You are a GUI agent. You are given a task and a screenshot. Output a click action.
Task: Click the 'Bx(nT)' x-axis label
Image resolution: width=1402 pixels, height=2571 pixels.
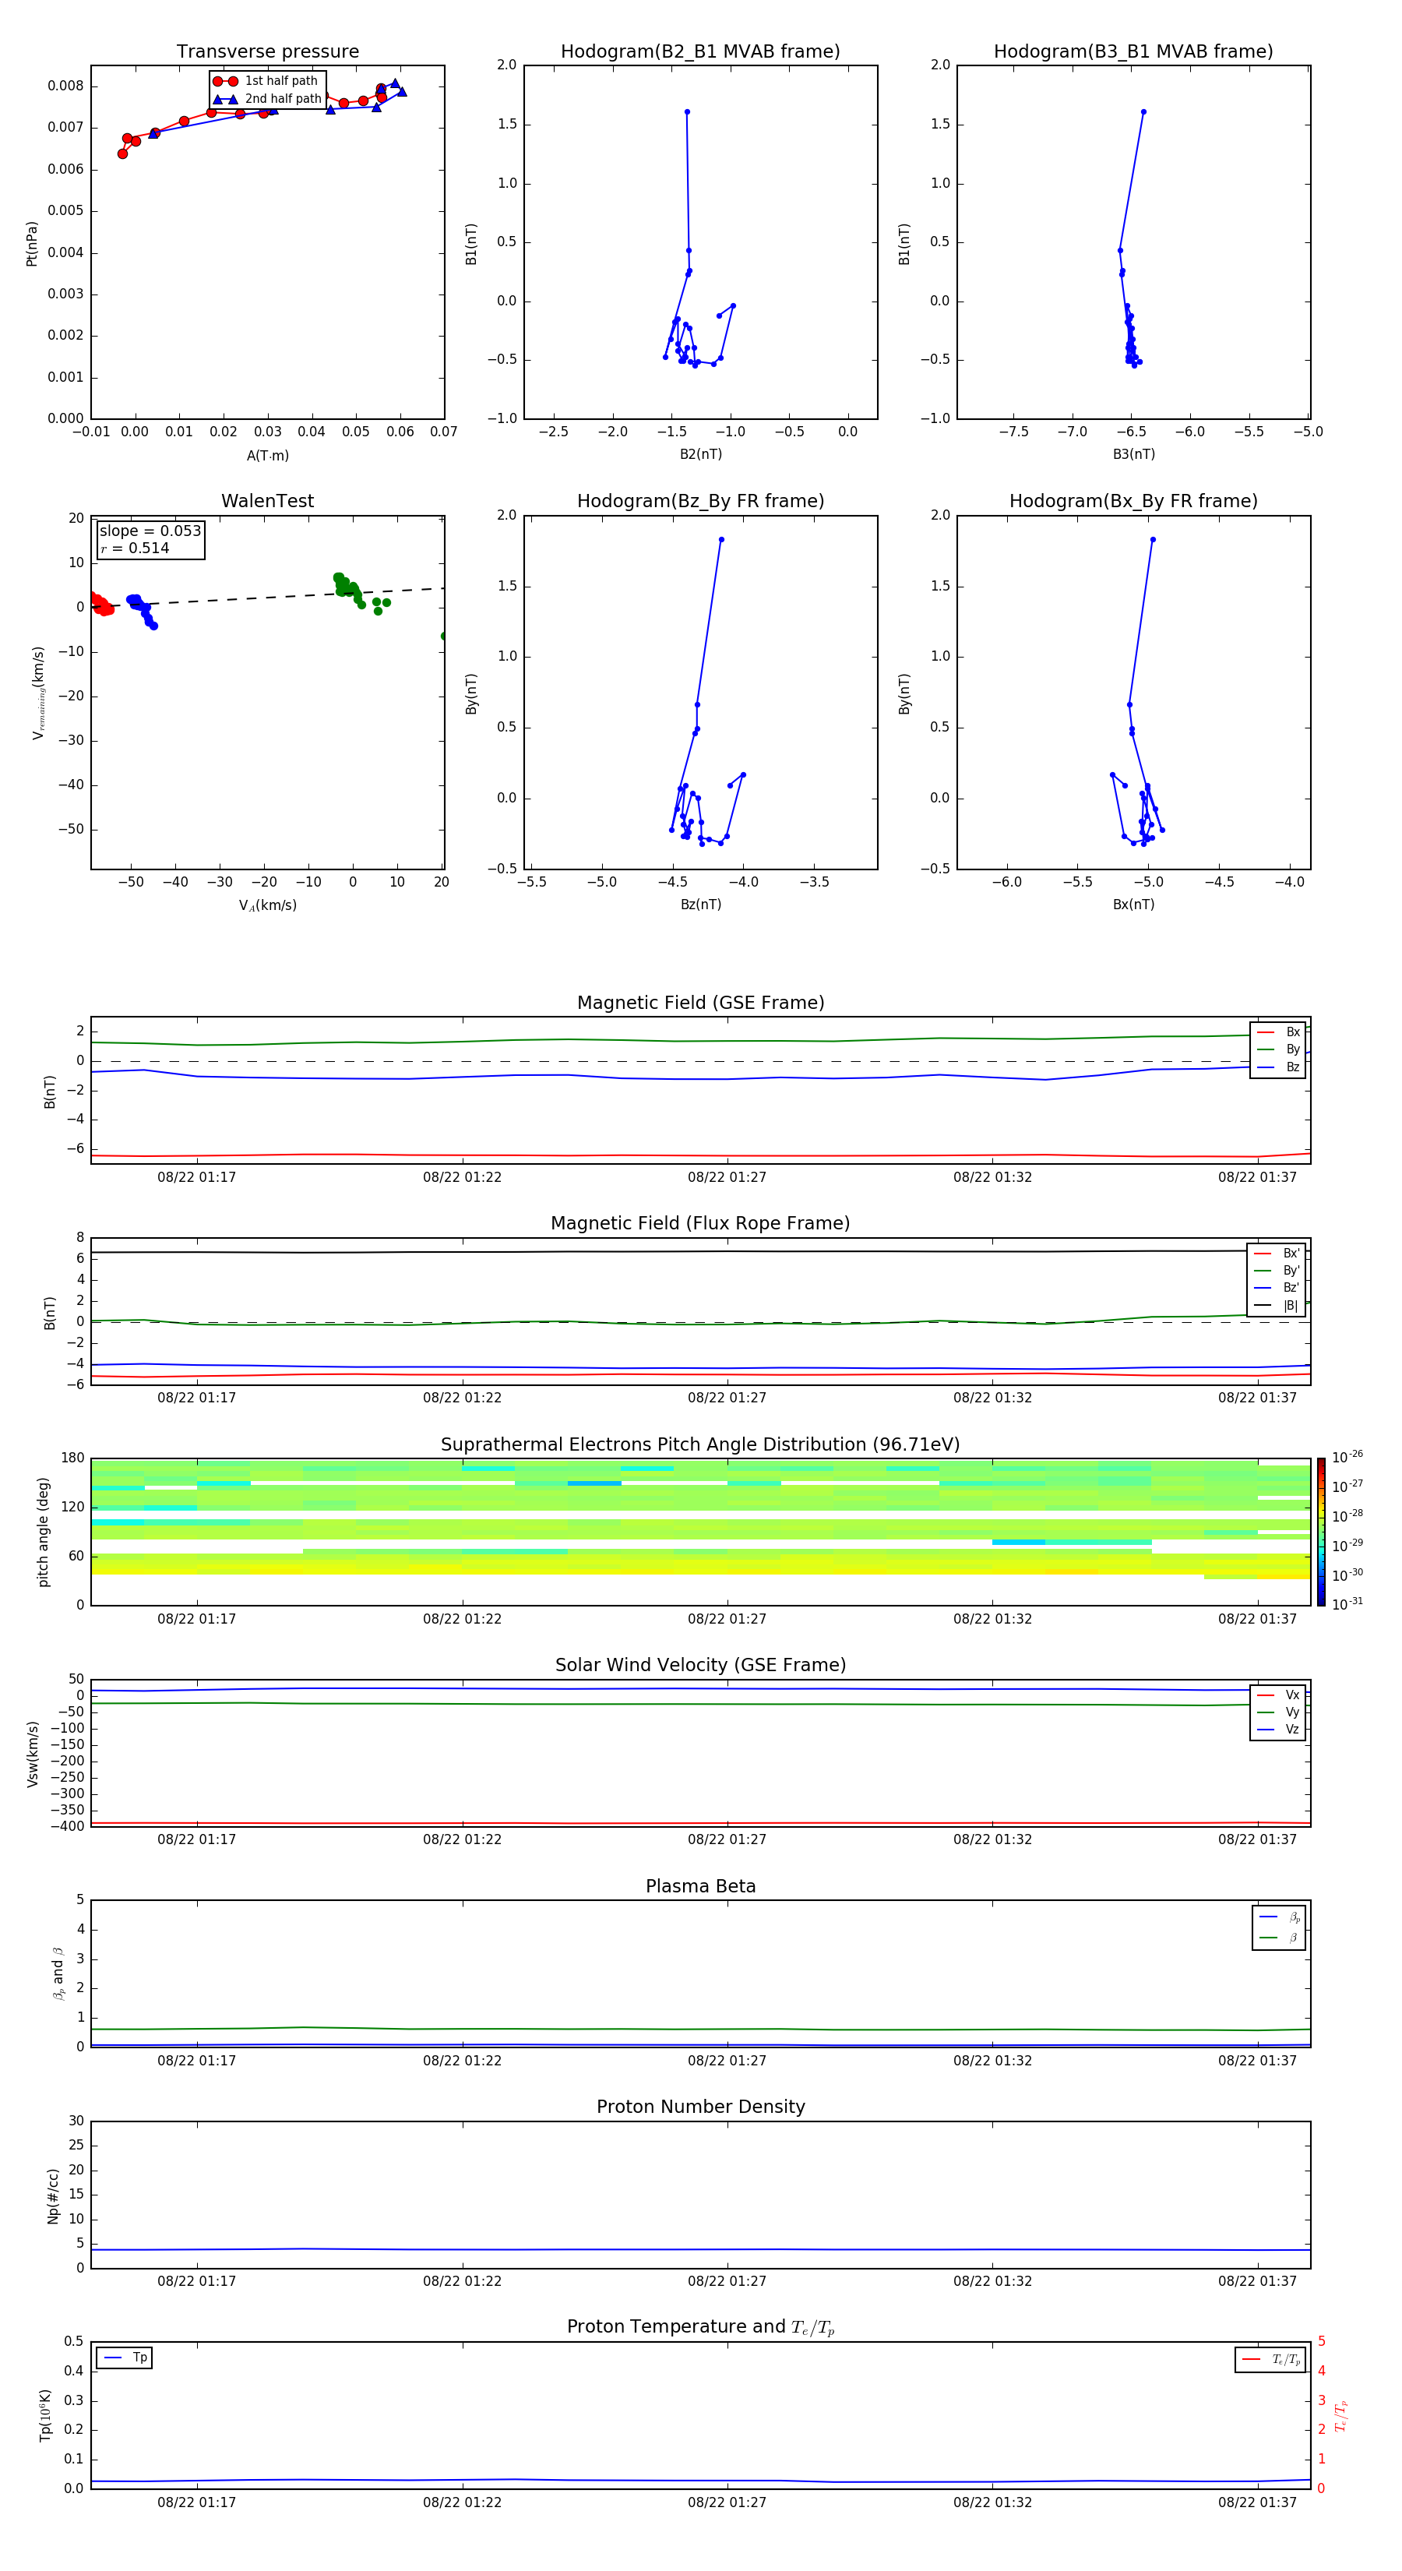[1133, 905]
